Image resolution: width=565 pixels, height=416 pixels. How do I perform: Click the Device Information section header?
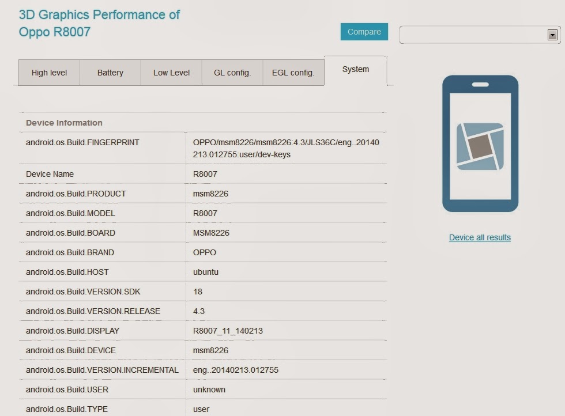pos(64,123)
